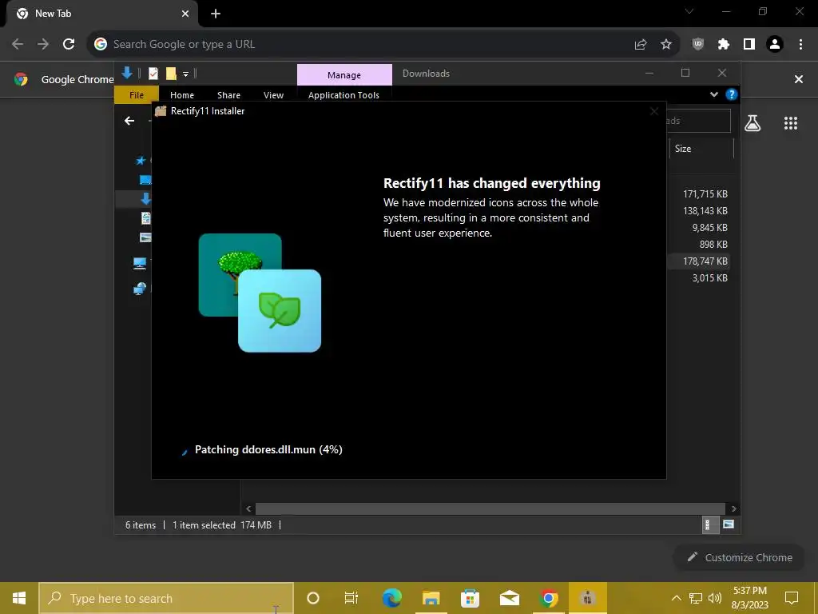Expand Explorer ribbon with chevron
Viewport: 818px width, 614px height.
pos(714,94)
